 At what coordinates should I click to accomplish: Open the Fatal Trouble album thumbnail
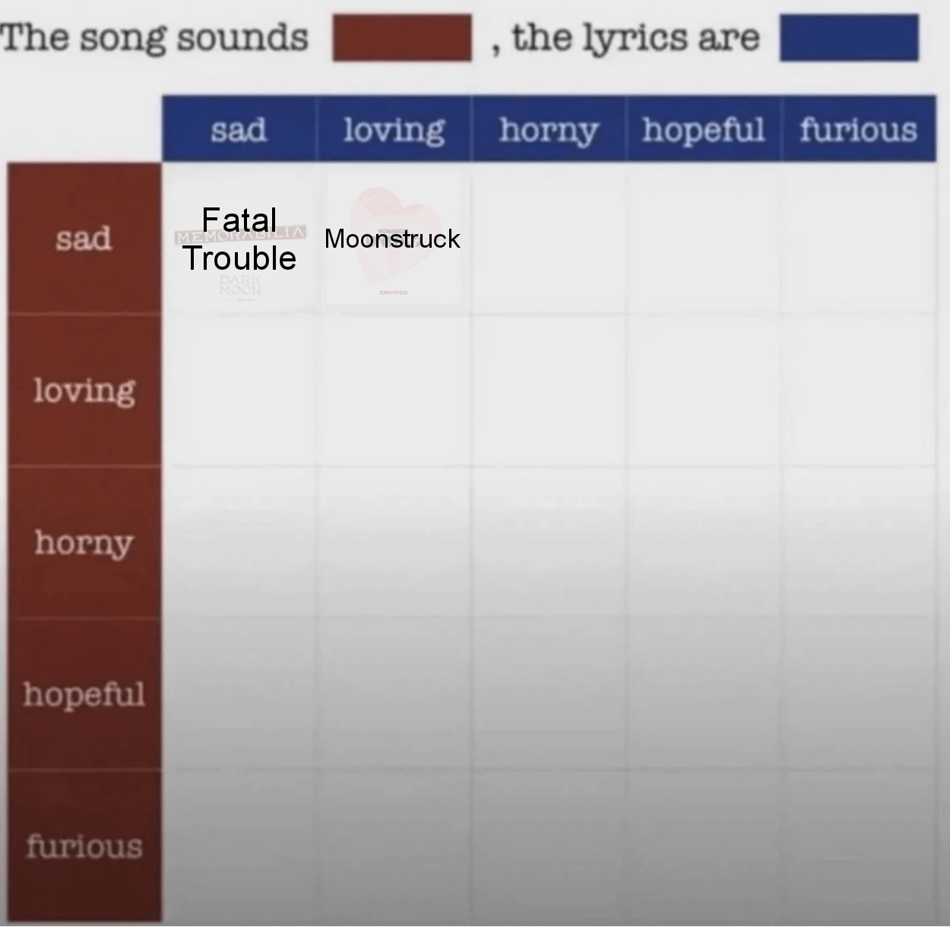pyautogui.click(x=240, y=239)
